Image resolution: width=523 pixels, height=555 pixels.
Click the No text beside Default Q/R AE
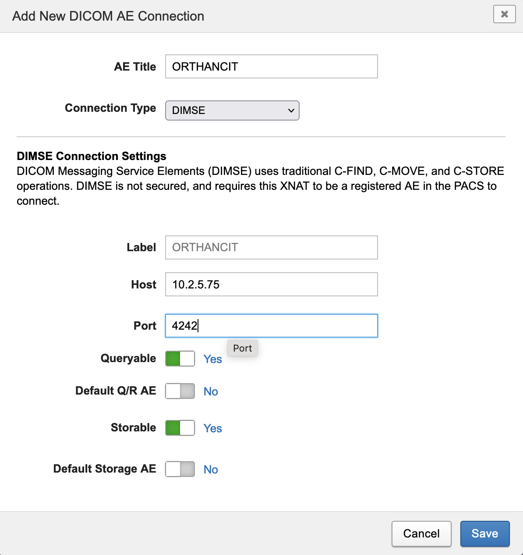211,391
